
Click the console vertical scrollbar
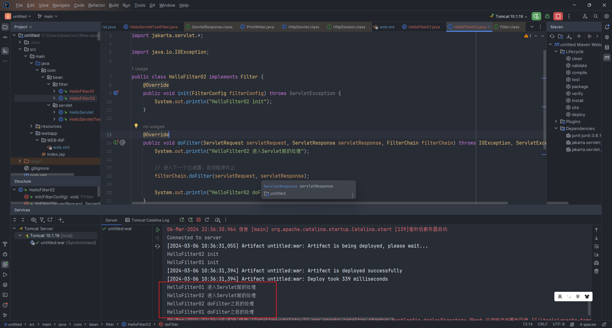(x=589, y=308)
